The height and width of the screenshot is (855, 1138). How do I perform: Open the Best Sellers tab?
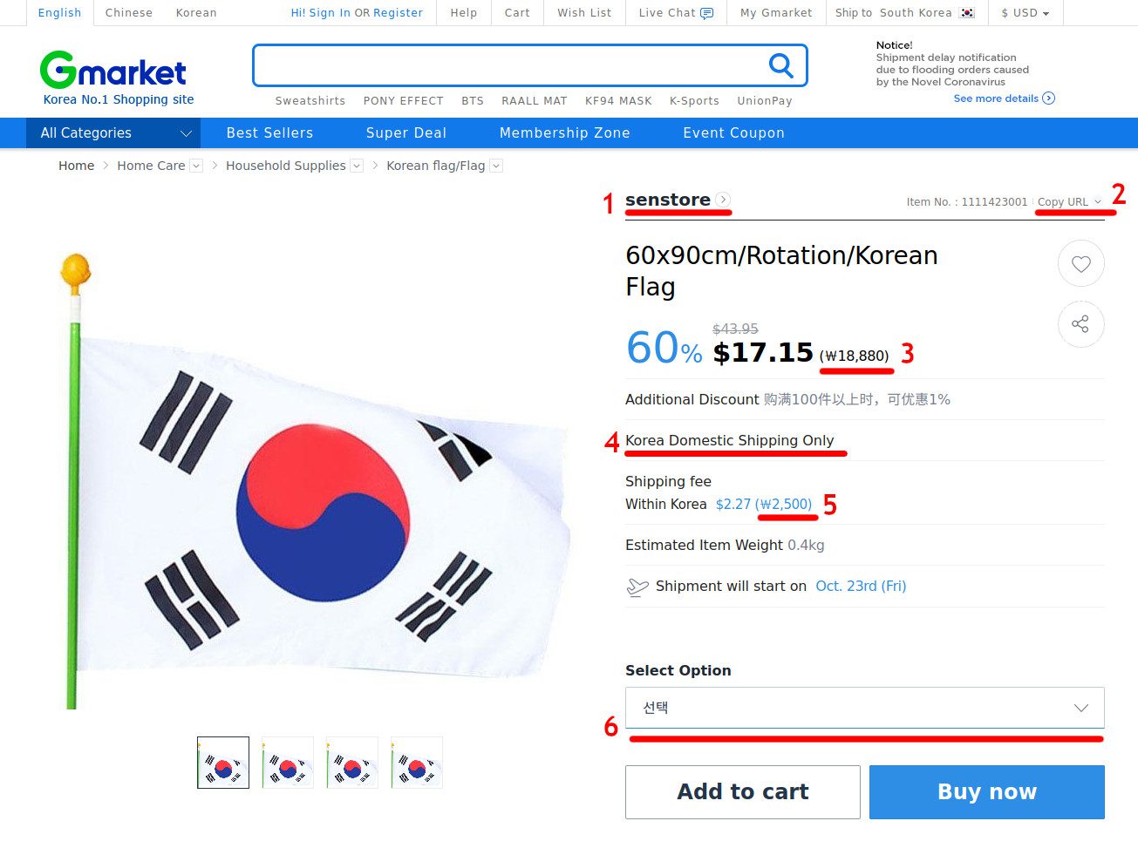pos(269,133)
